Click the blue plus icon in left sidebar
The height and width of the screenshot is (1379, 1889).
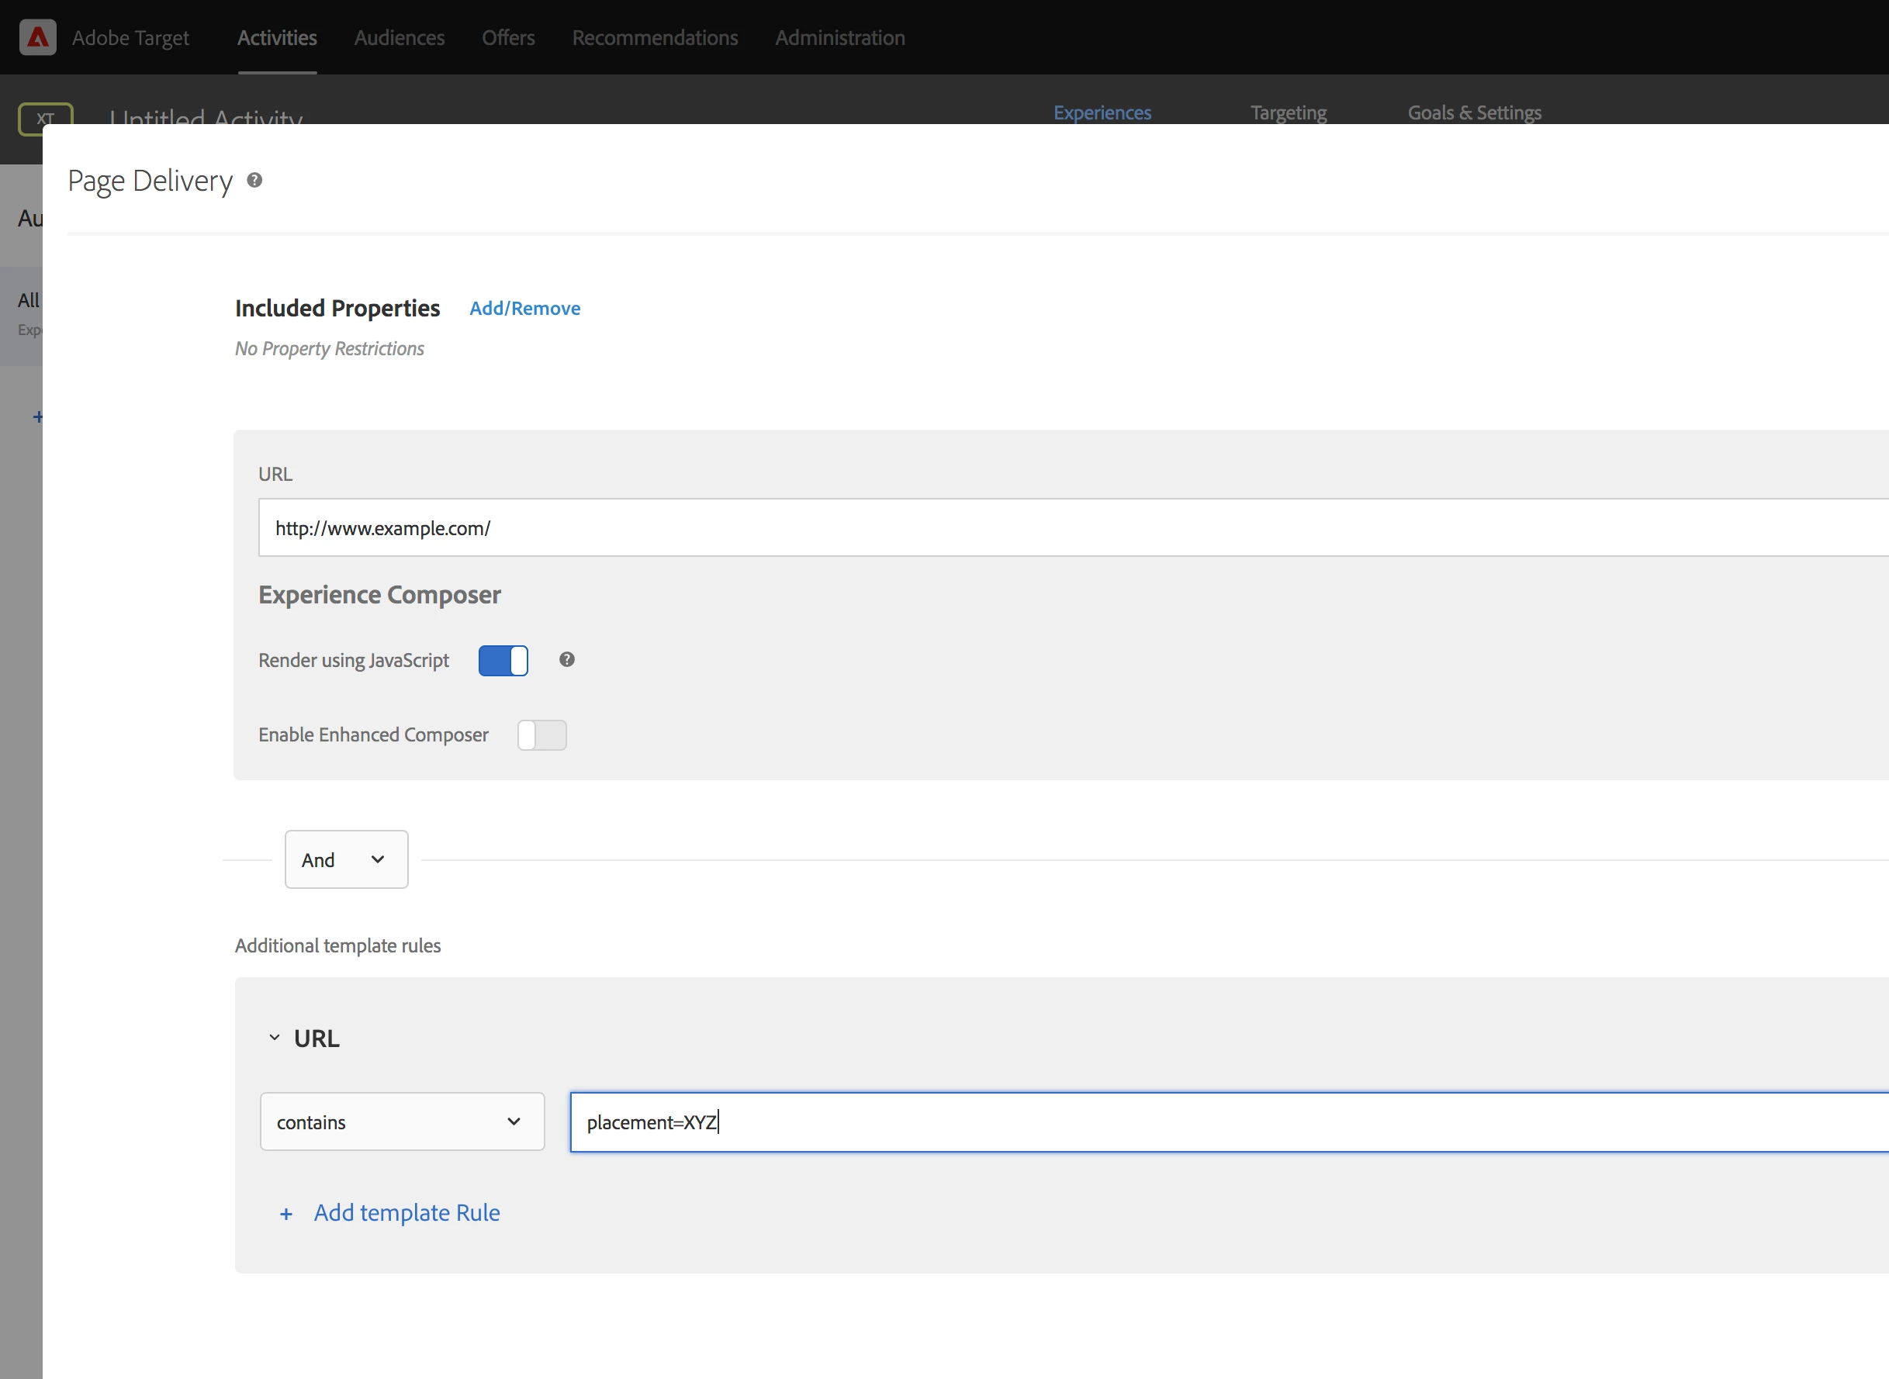(37, 416)
